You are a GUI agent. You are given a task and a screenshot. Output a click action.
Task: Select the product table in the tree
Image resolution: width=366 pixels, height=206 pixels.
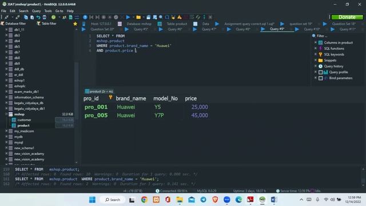(23, 126)
